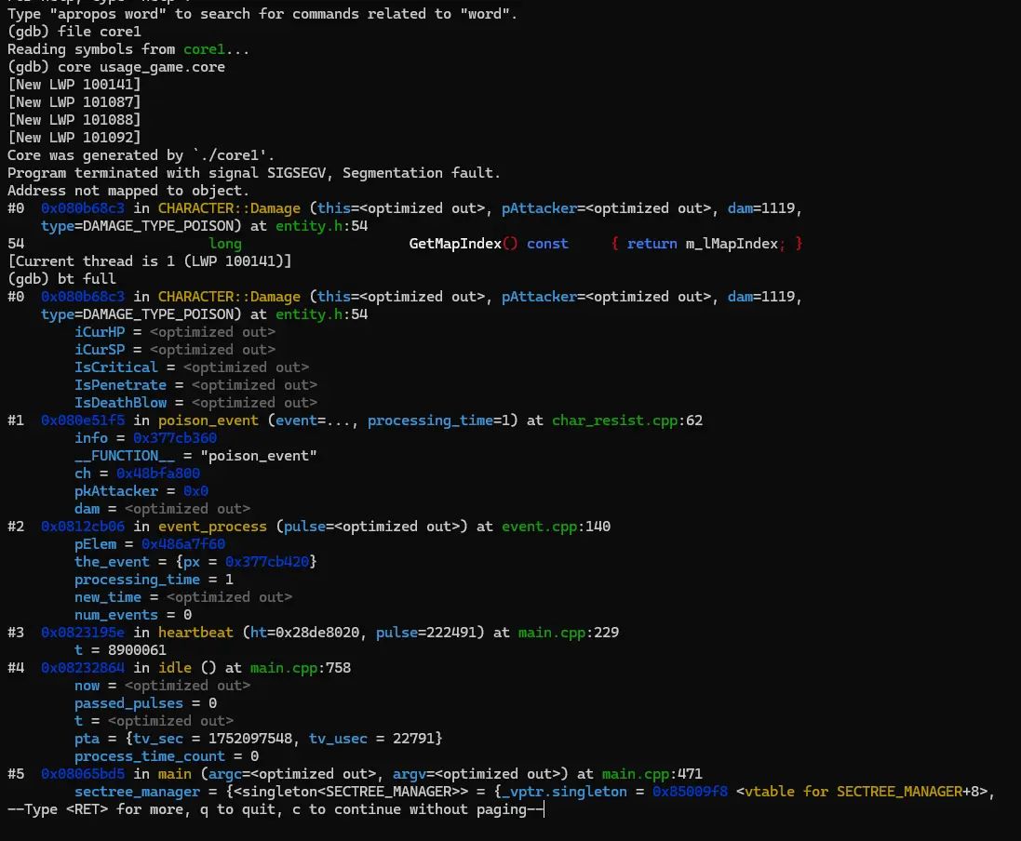This screenshot has height=841, width=1021.
Task: Click the '[New LWP 101087]' line
Action: point(74,102)
